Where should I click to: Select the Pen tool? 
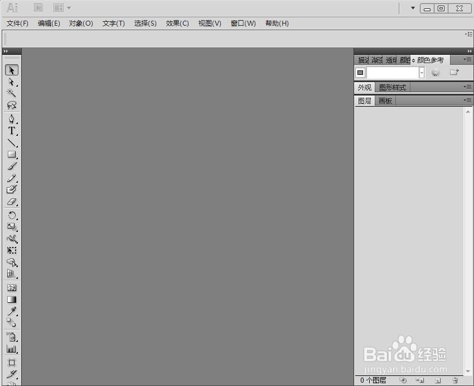tap(12, 118)
